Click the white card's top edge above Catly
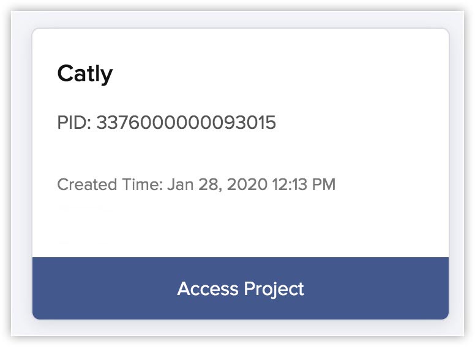 tap(241, 37)
